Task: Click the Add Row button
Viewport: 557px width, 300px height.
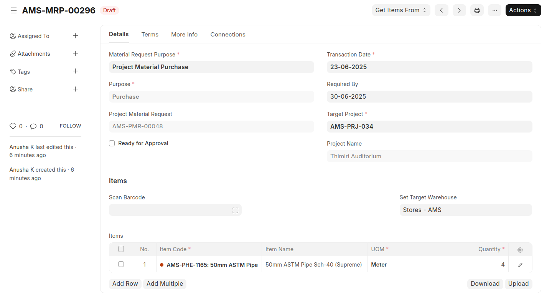Action: pos(125,284)
